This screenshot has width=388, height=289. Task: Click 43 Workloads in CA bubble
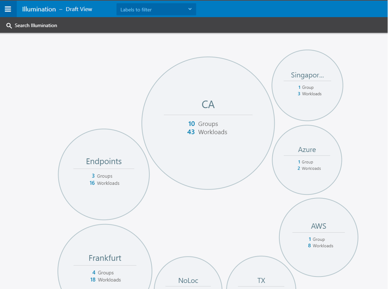coord(207,132)
